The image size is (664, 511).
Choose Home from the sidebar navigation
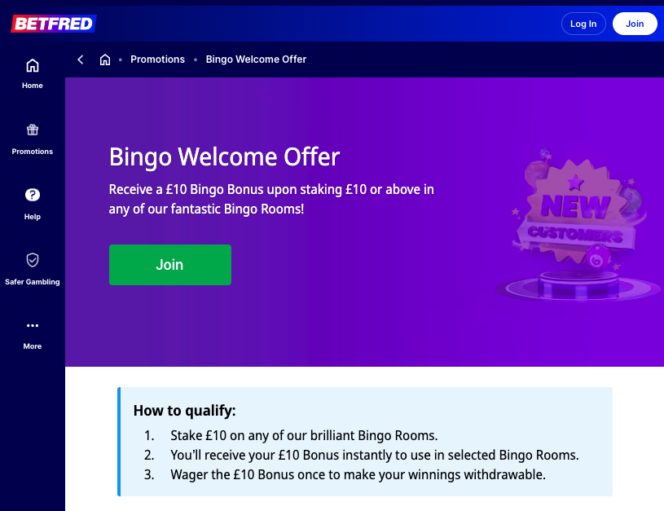pyautogui.click(x=32, y=85)
